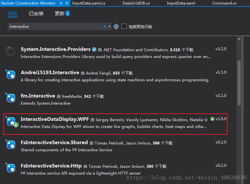Screen dimensions: 250x184
Task: Click the fm.Interactive package icon
Action: click(10, 98)
